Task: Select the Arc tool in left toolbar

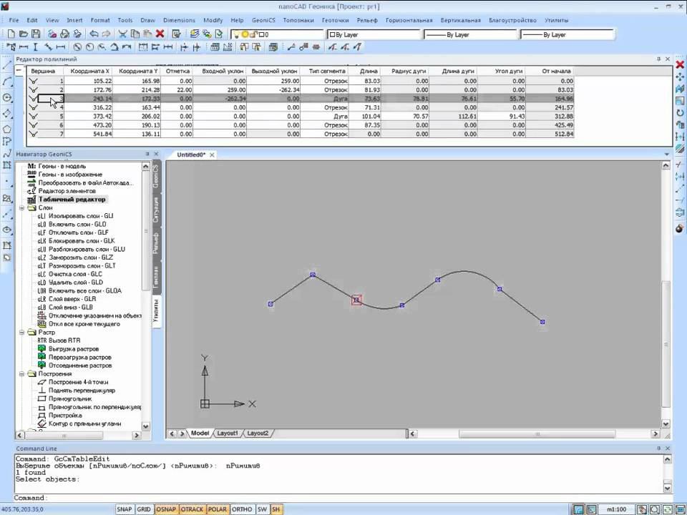Action: (x=7, y=82)
